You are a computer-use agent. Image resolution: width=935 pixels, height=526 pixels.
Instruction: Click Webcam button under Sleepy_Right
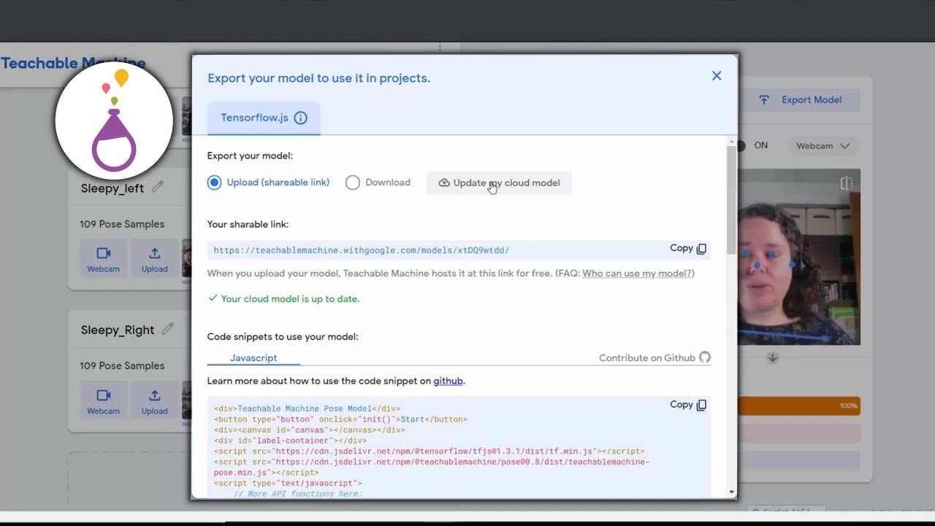click(103, 401)
